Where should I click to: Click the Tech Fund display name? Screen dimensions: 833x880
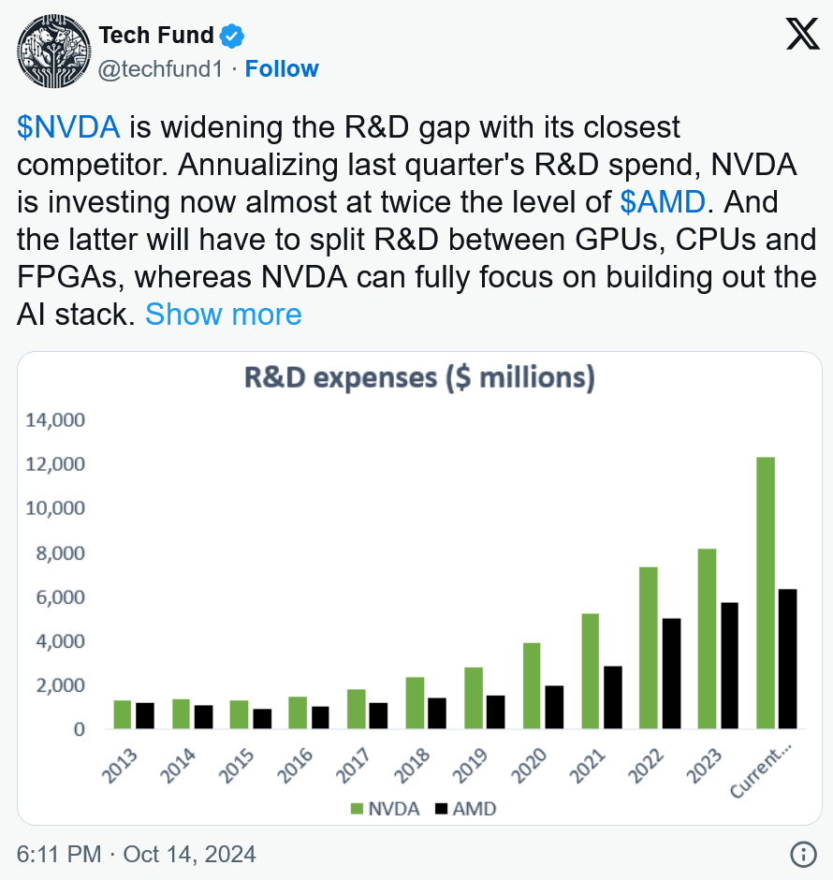[156, 36]
